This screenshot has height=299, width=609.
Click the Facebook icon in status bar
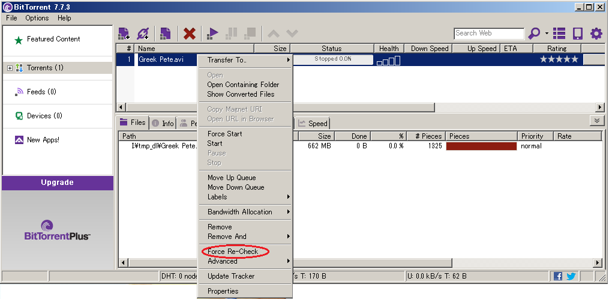[558, 276]
